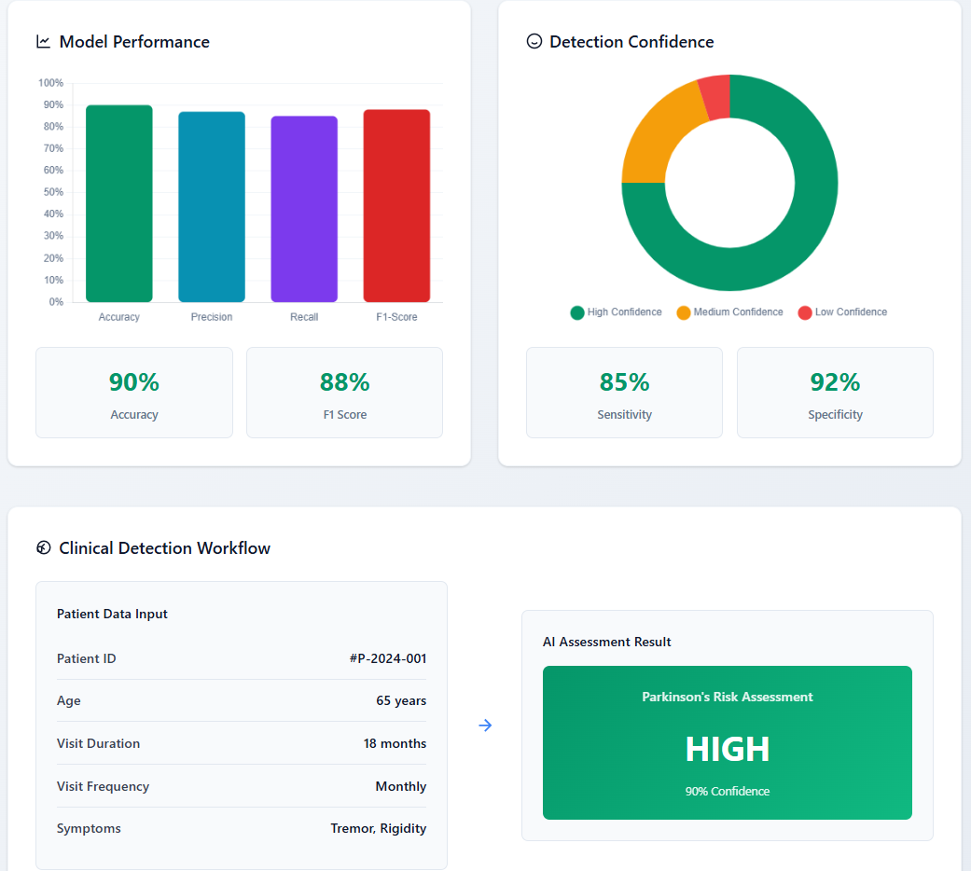Click the Clinical Detection Workflow icon
The height and width of the screenshot is (871, 971).
coord(43,548)
